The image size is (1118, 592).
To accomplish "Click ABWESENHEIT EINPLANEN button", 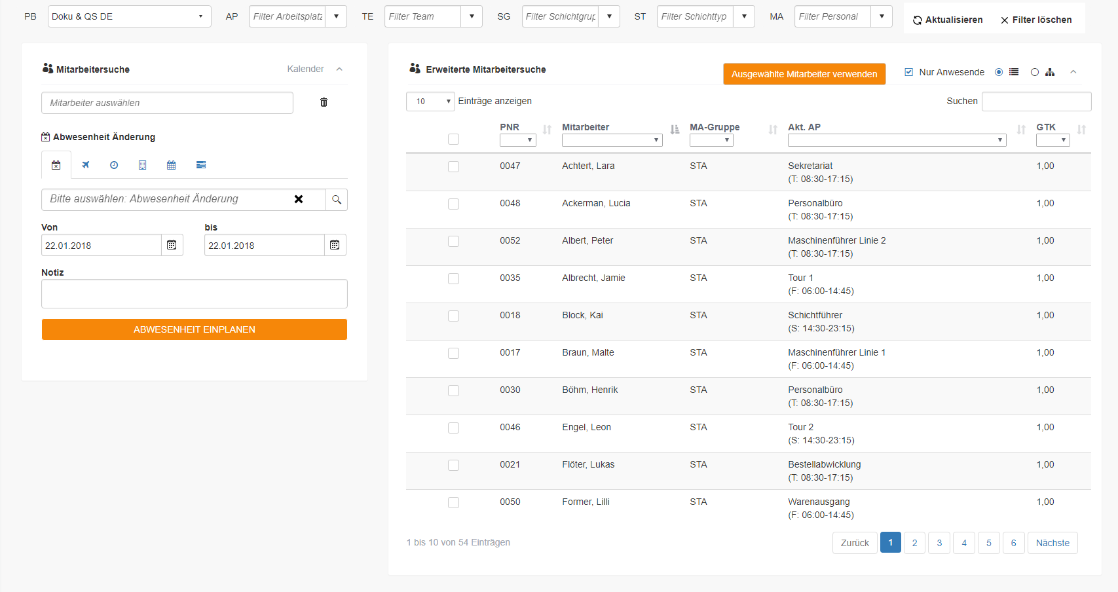I will [195, 329].
